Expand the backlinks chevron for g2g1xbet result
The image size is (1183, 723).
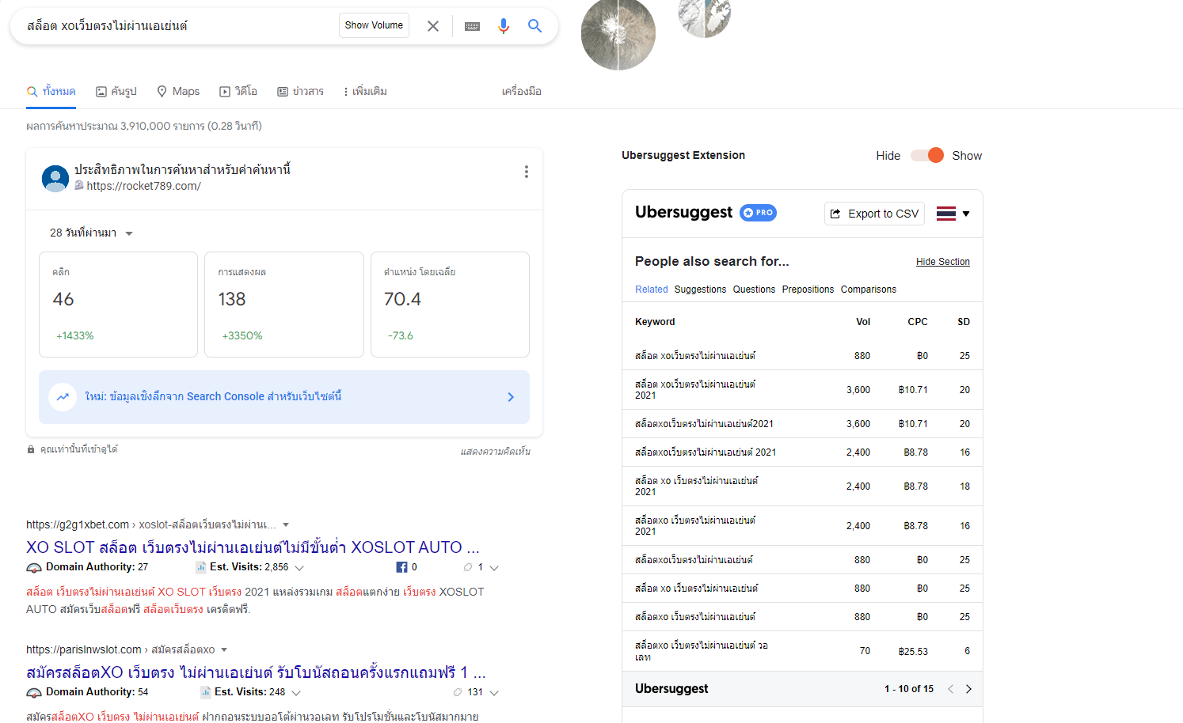[494, 568]
